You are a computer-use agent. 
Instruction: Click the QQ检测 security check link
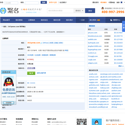(37, 55)
